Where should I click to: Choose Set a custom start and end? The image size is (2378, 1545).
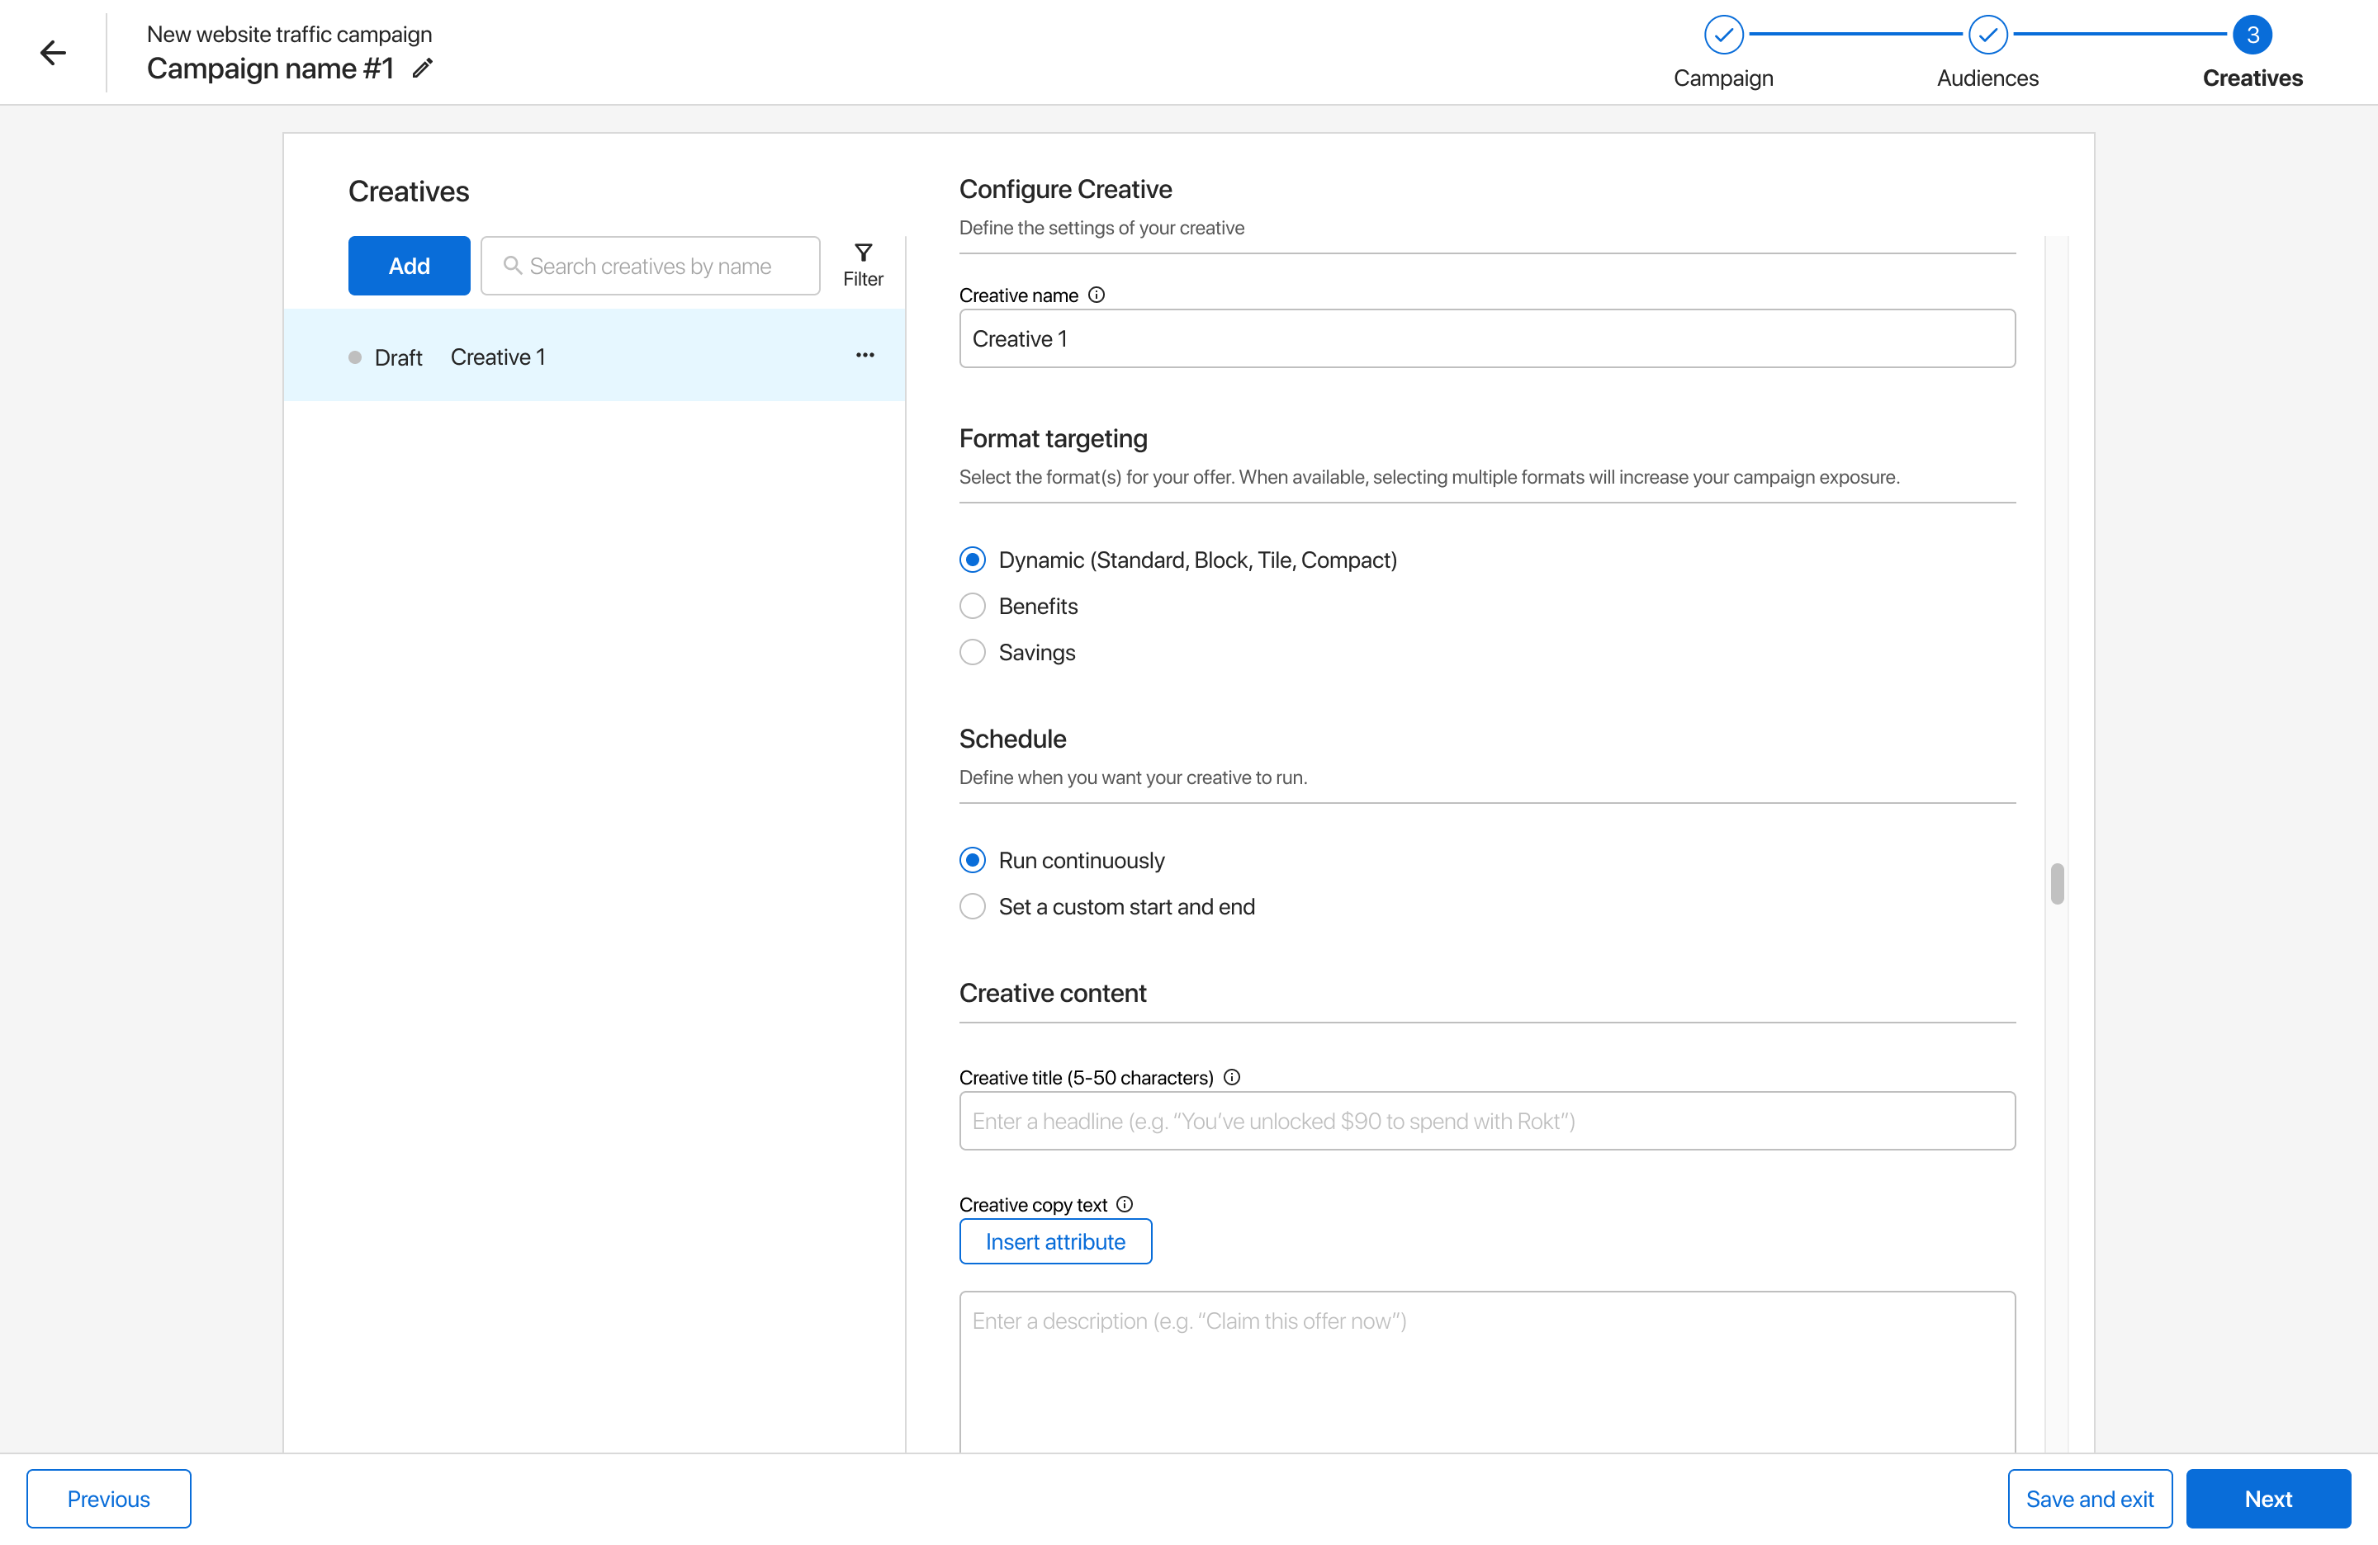(x=972, y=906)
